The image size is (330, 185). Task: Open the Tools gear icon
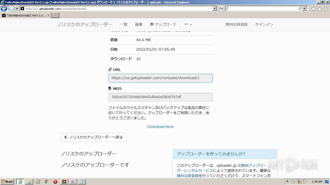click(x=326, y=9)
